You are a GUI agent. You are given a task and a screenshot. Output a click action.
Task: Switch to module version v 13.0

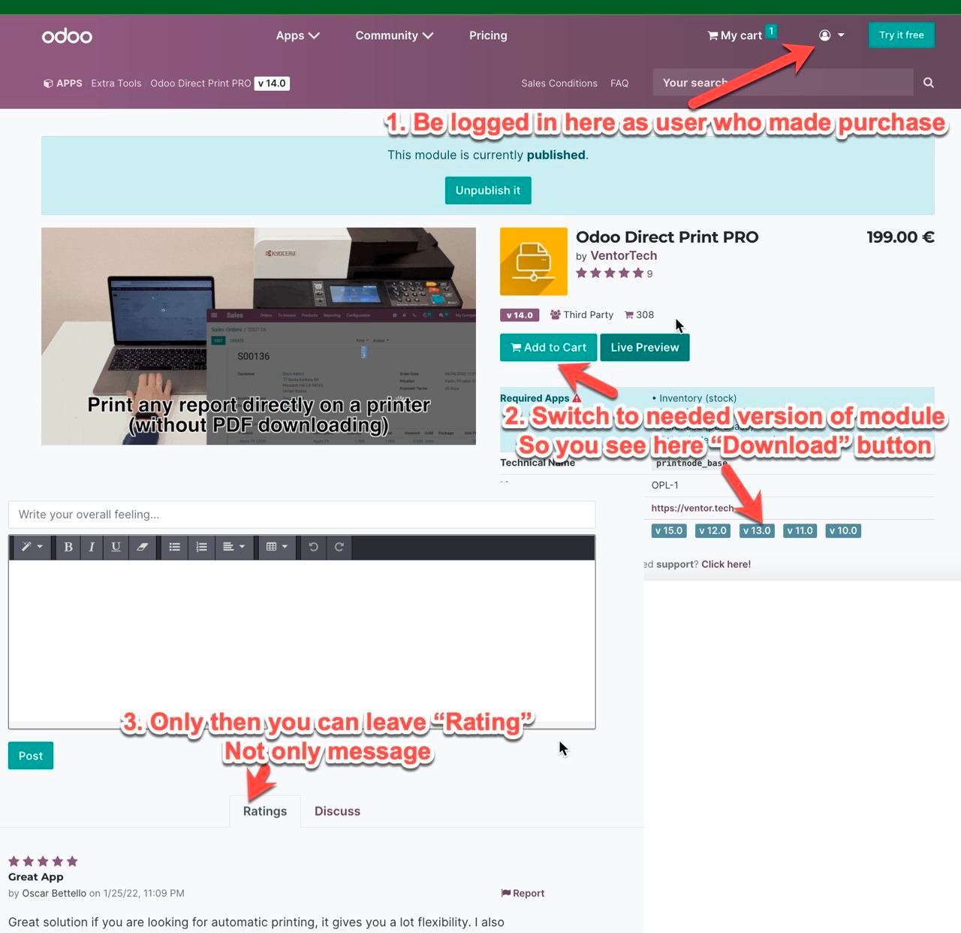pyautogui.click(x=757, y=530)
